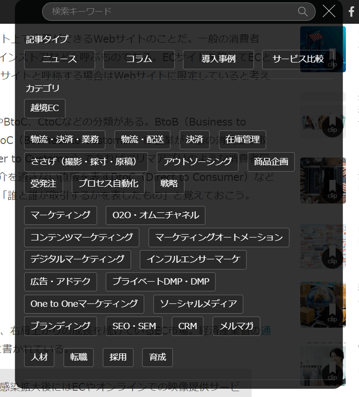The width and height of the screenshot is (359, 397).
Task: Click the clip icon on the globe thumbnail
Action: [x=332, y=312]
